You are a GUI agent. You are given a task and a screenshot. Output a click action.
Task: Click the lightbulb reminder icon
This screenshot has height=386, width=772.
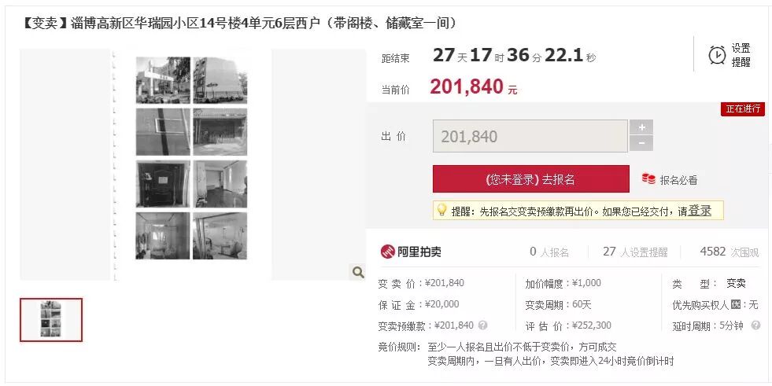coord(441,211)
